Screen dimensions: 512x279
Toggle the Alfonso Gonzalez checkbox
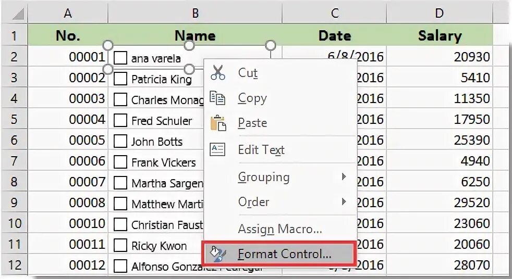tap(120, 266)
